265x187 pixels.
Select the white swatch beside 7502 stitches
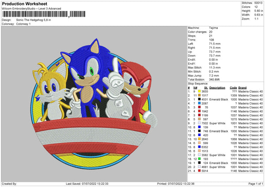pos(199,123)
